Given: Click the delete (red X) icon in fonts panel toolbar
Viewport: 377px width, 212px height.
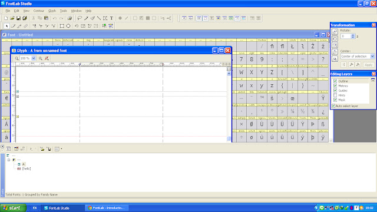Looking at the screenshot, I should [16, 149].
